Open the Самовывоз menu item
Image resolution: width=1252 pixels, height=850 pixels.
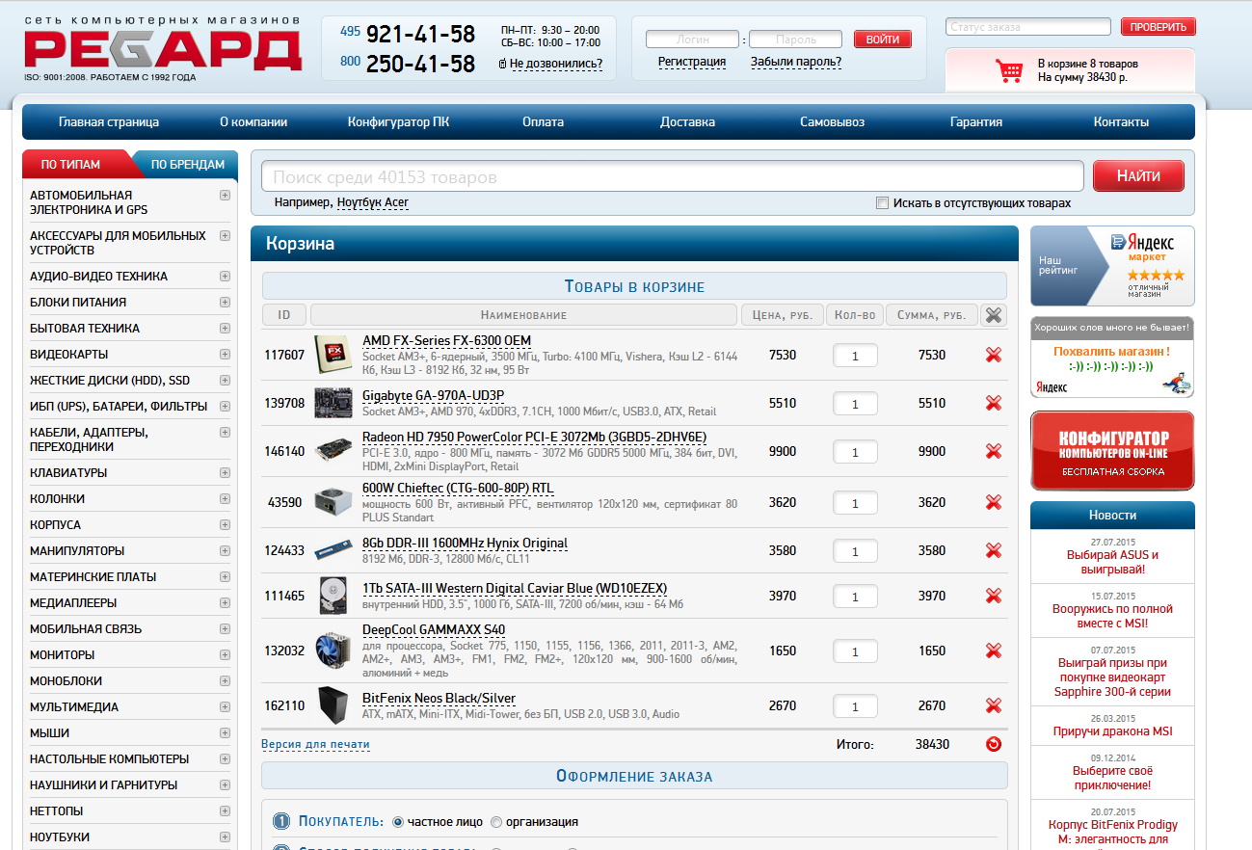click(832, 122)
